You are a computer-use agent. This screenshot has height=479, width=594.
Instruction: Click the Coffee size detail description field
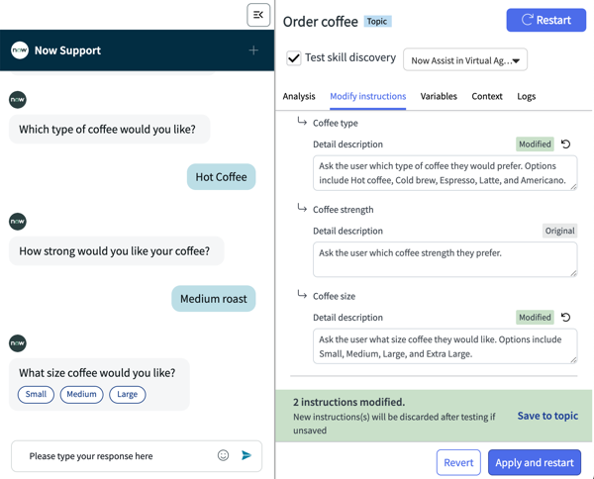[x=445, y=346]
